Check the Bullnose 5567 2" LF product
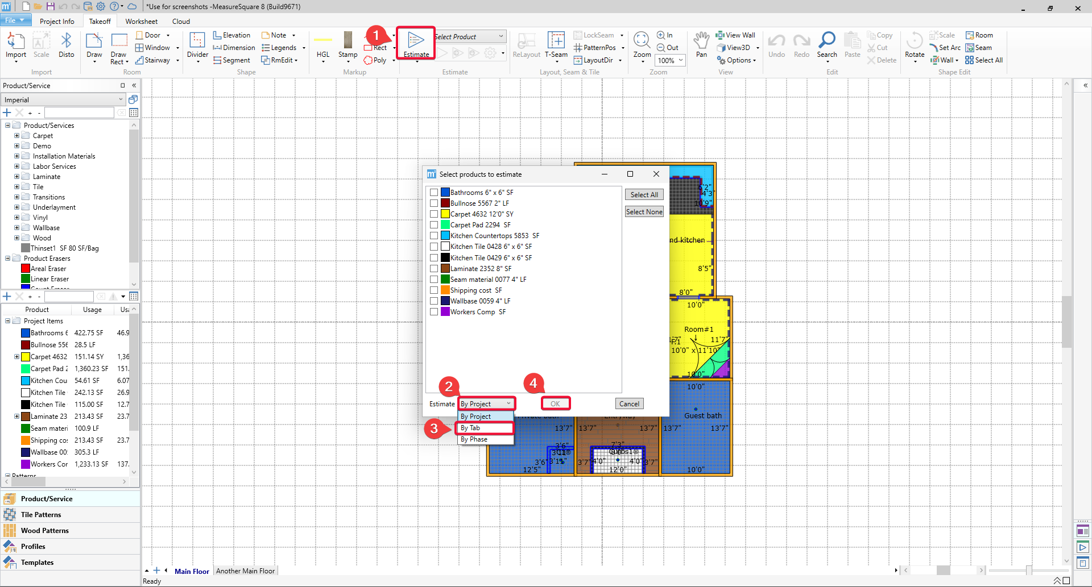 point(434,203)
